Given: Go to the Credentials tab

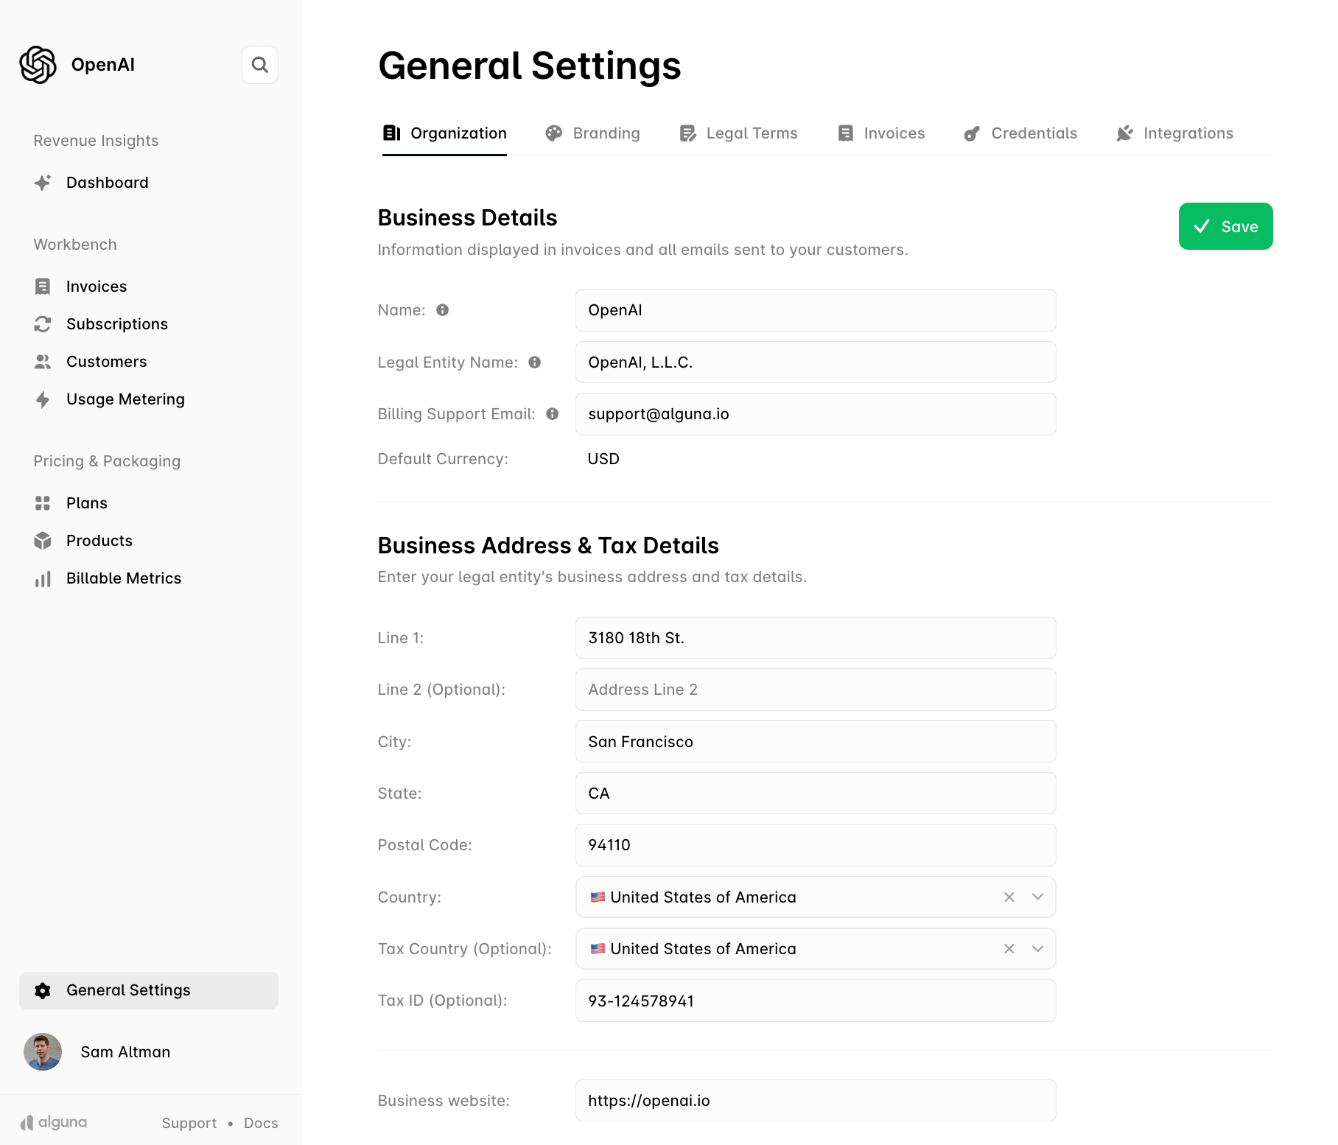Looking at the screenshot, I should (x=1020, y=133).
